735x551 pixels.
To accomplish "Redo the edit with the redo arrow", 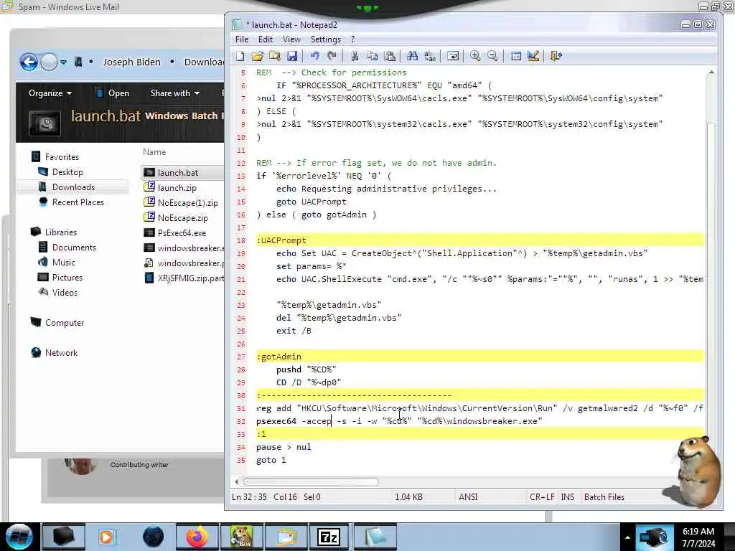I will pos(332,56).
